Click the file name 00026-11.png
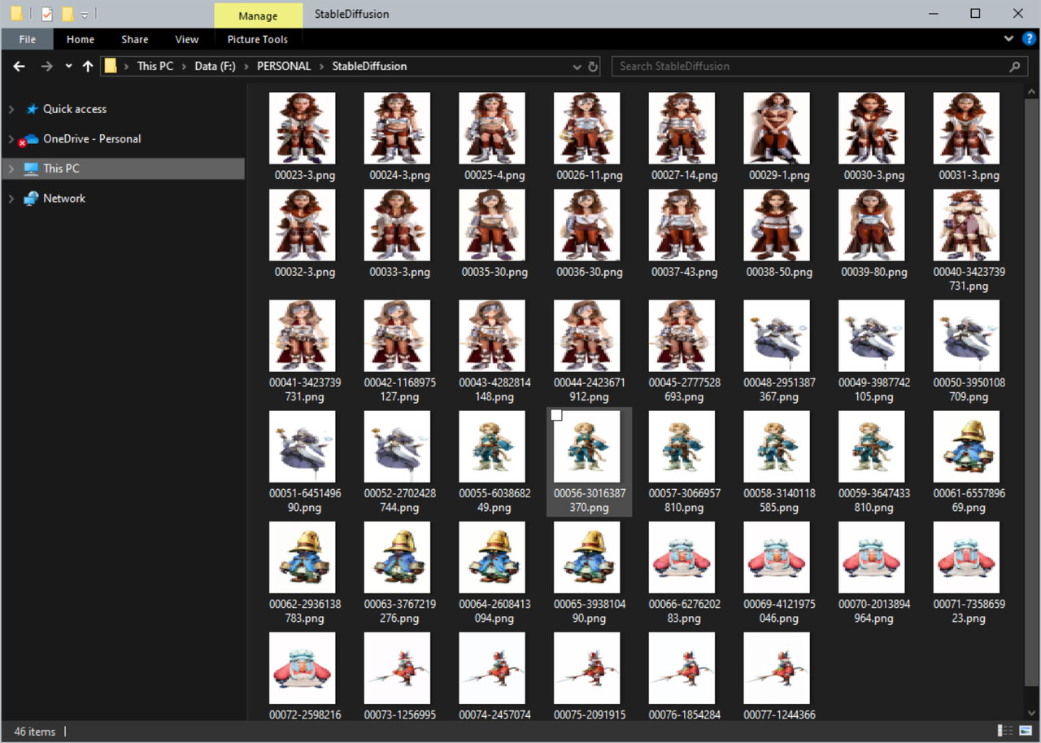Screen dimensions: 1041x743 [590, 175]
